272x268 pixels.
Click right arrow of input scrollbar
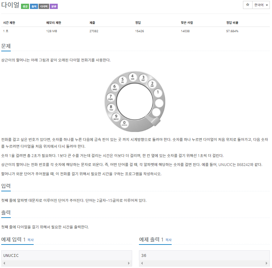(x=129, y=263)
